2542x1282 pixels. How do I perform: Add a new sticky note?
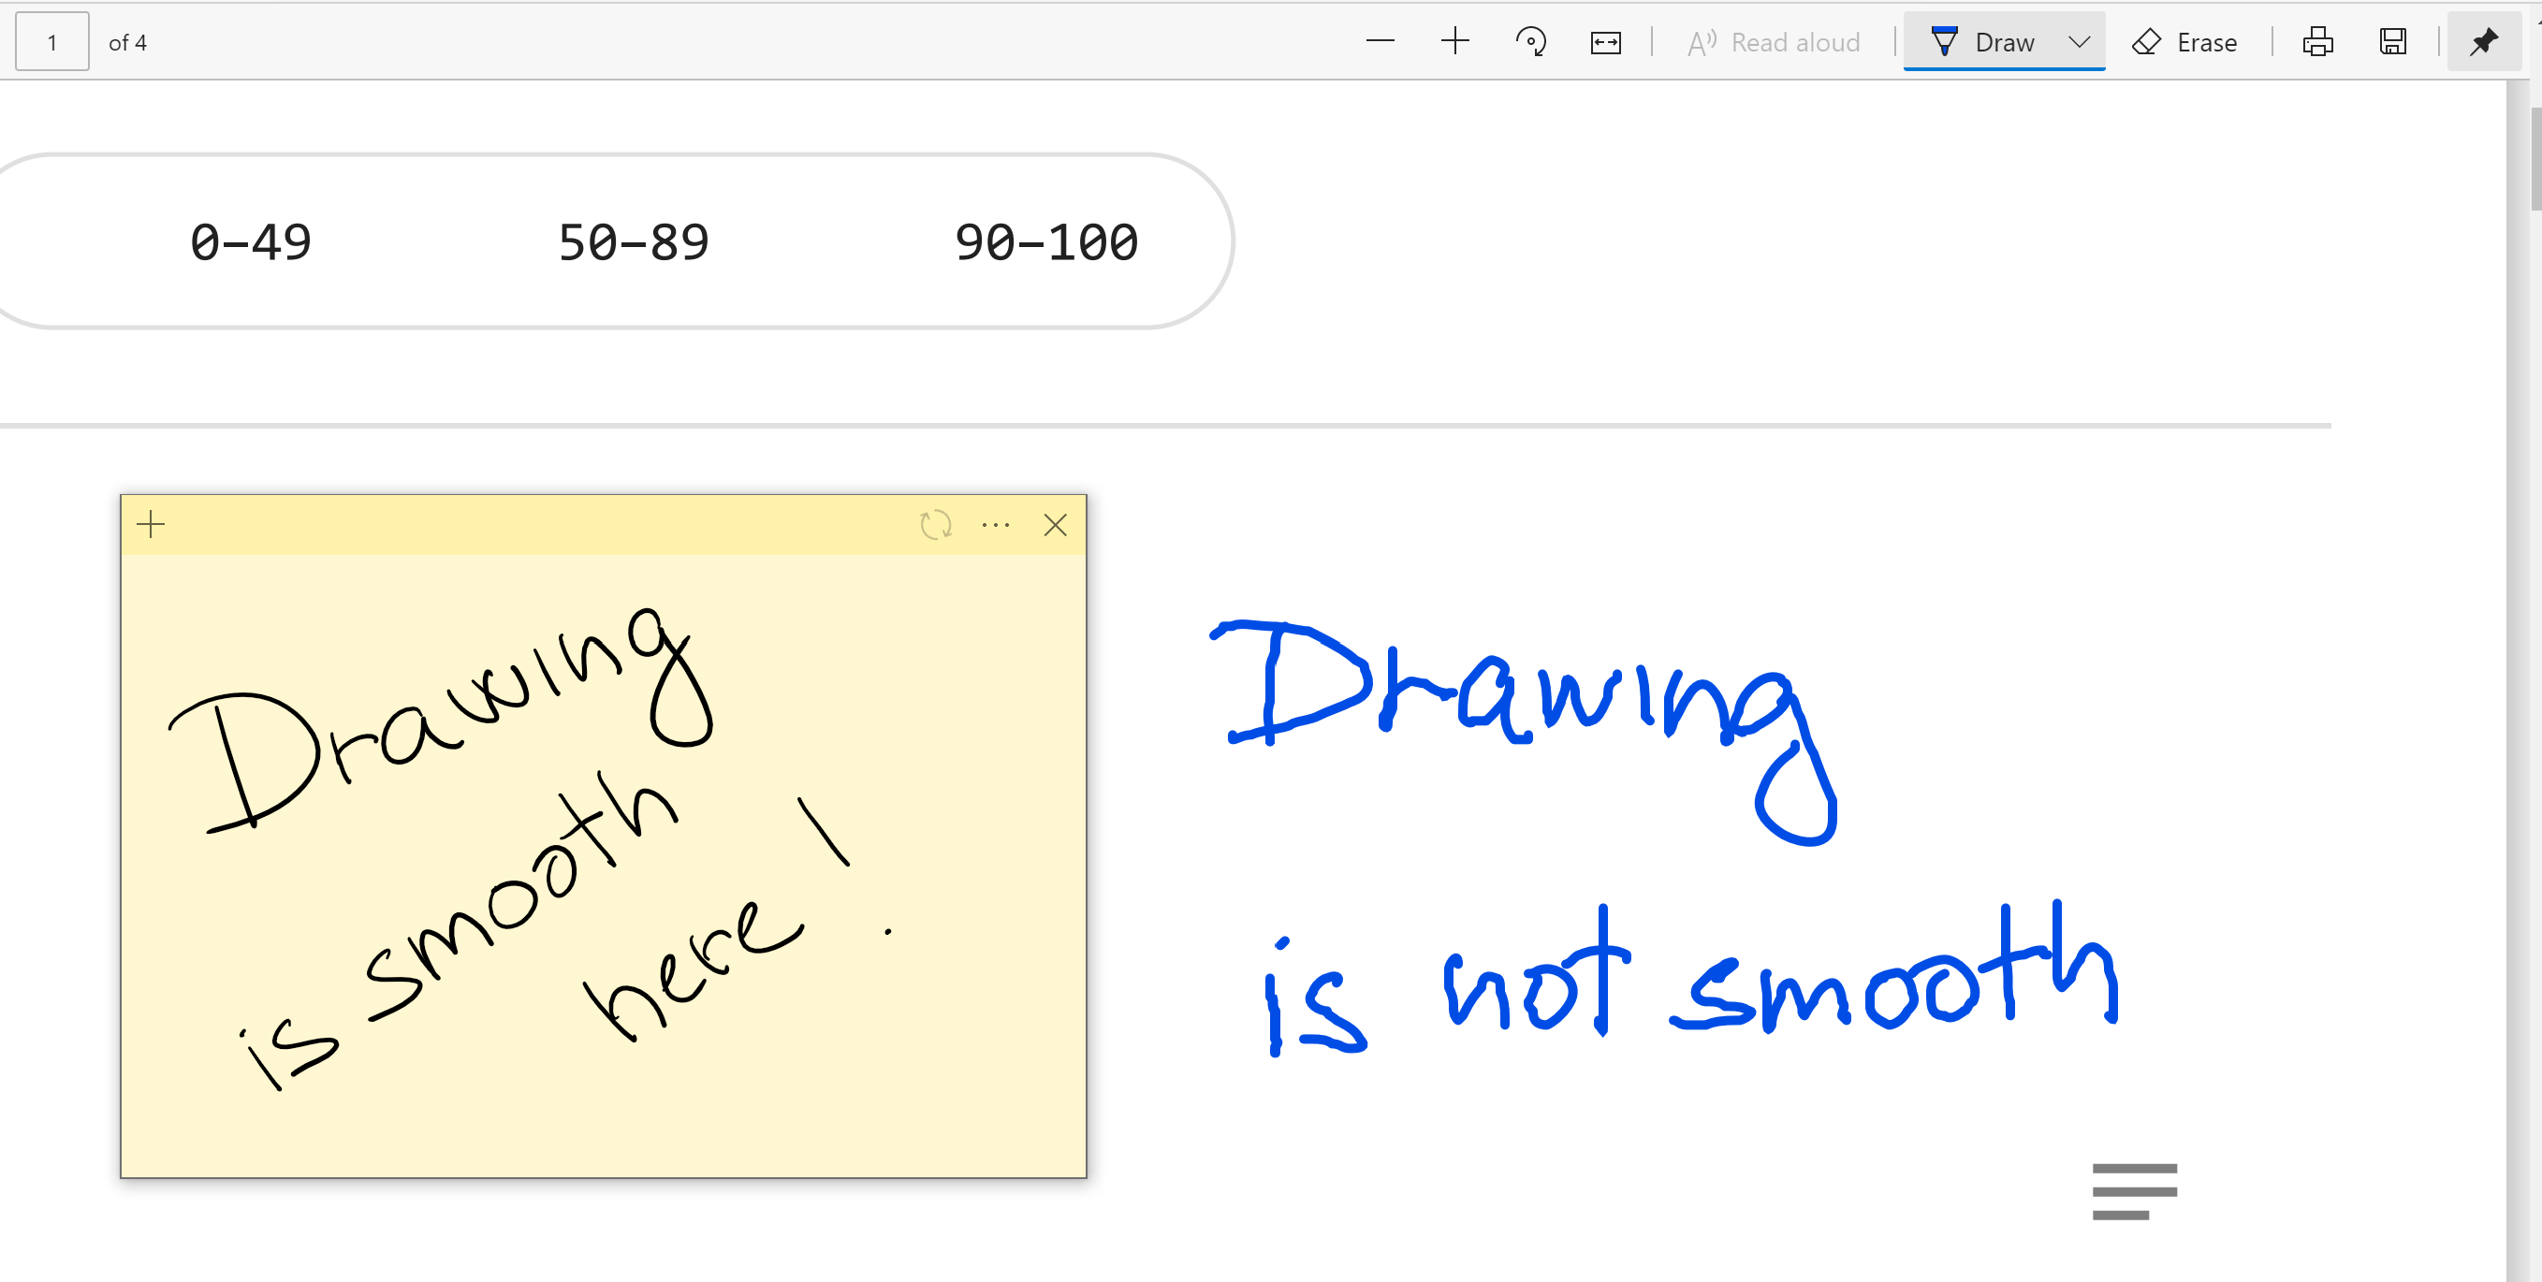click(150, 524)
